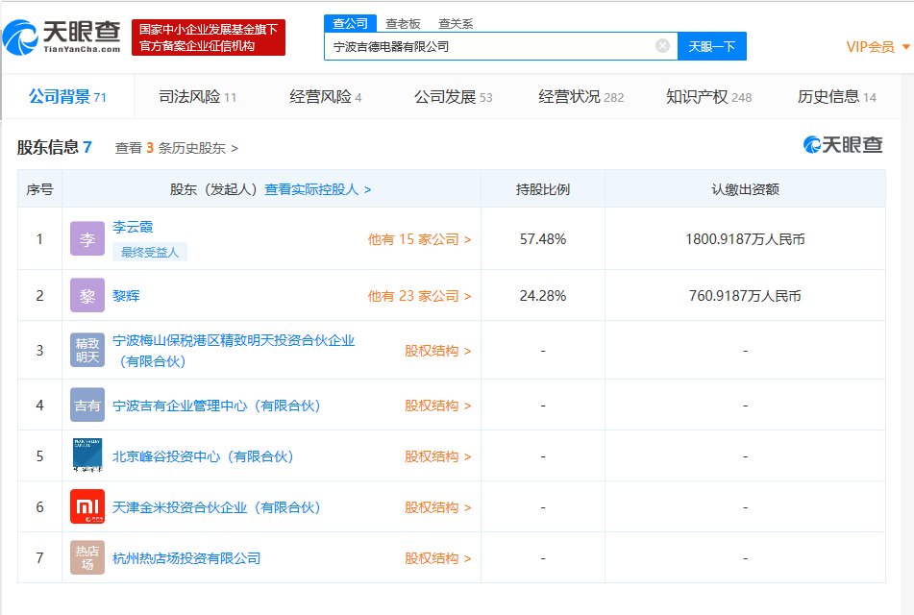Click the 股东信息 section heading
Screen dimensions: 914x615
pos(54,147)
